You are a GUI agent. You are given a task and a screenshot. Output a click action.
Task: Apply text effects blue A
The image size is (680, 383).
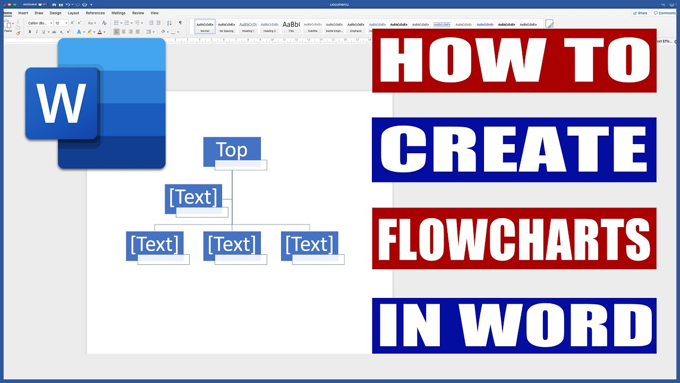pos(79,32)
